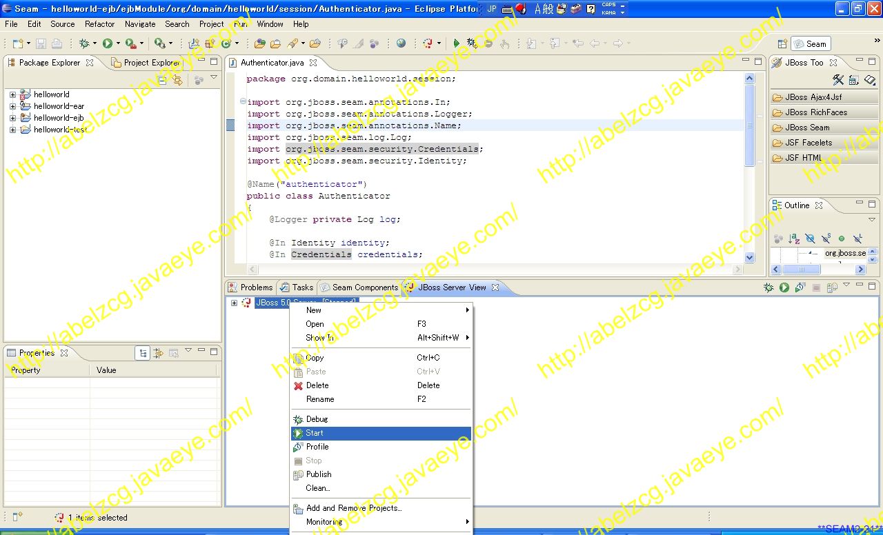883x535 pixels.
Task: Open the JBoss Seam palette drawer
Action: pos(824,128)
